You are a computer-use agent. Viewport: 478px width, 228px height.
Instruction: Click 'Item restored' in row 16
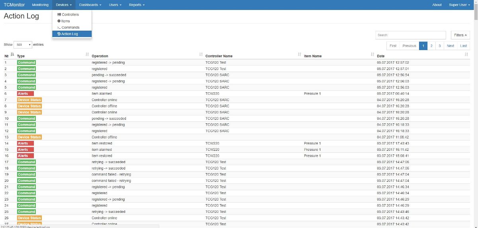click(102, 156)
